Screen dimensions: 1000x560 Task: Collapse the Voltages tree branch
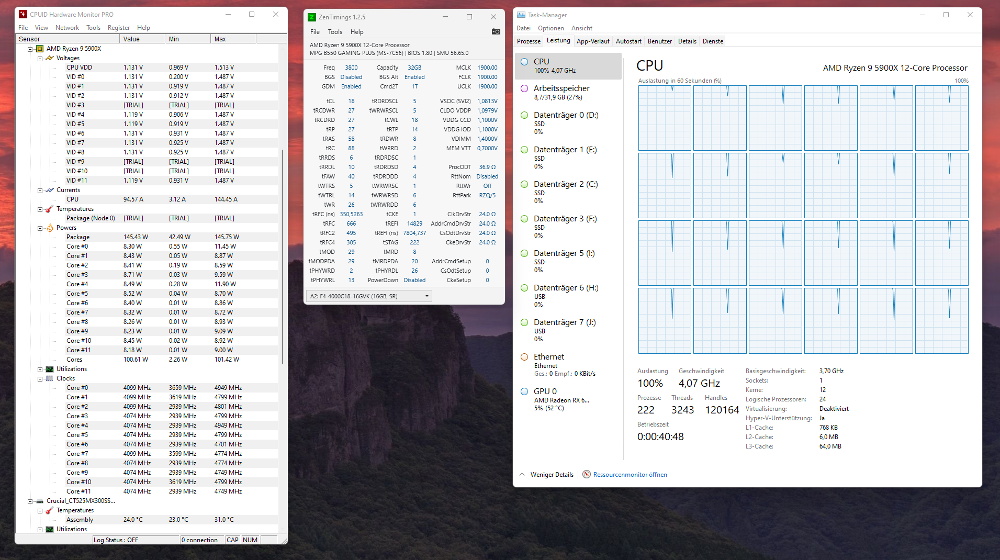coord(40,59)
